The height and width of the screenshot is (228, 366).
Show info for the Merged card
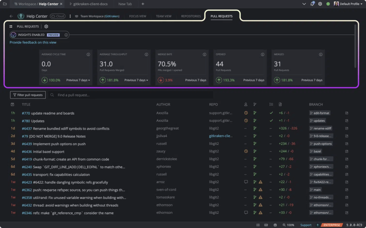321,55
